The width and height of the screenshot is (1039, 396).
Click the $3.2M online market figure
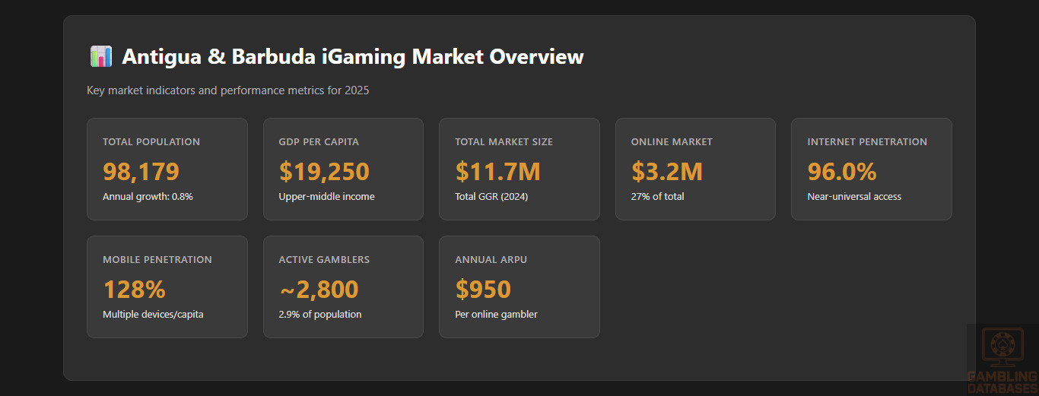point(666,172)
